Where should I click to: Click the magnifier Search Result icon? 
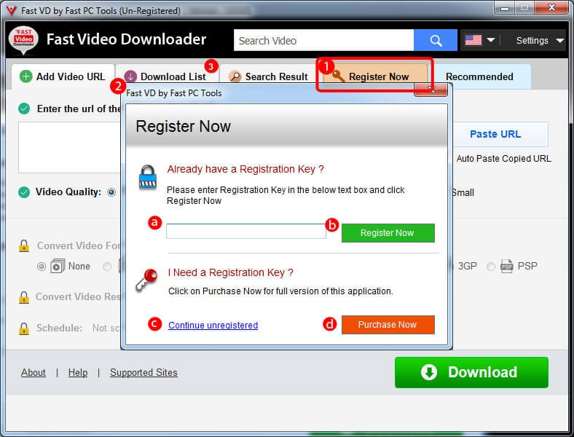coord(235,76)
